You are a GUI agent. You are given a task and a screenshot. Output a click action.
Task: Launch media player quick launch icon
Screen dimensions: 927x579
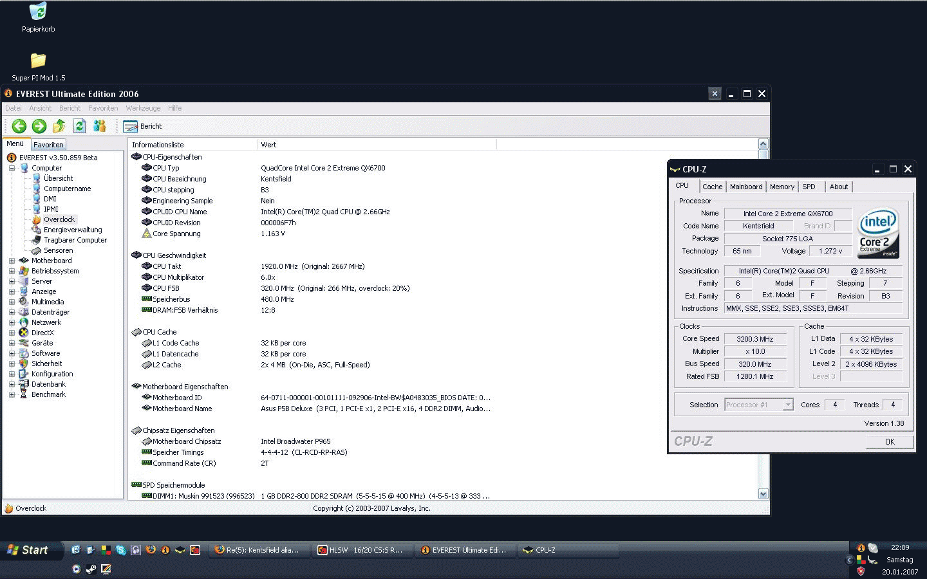76,569
